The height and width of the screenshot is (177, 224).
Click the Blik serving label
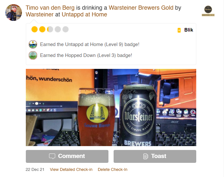188,30
